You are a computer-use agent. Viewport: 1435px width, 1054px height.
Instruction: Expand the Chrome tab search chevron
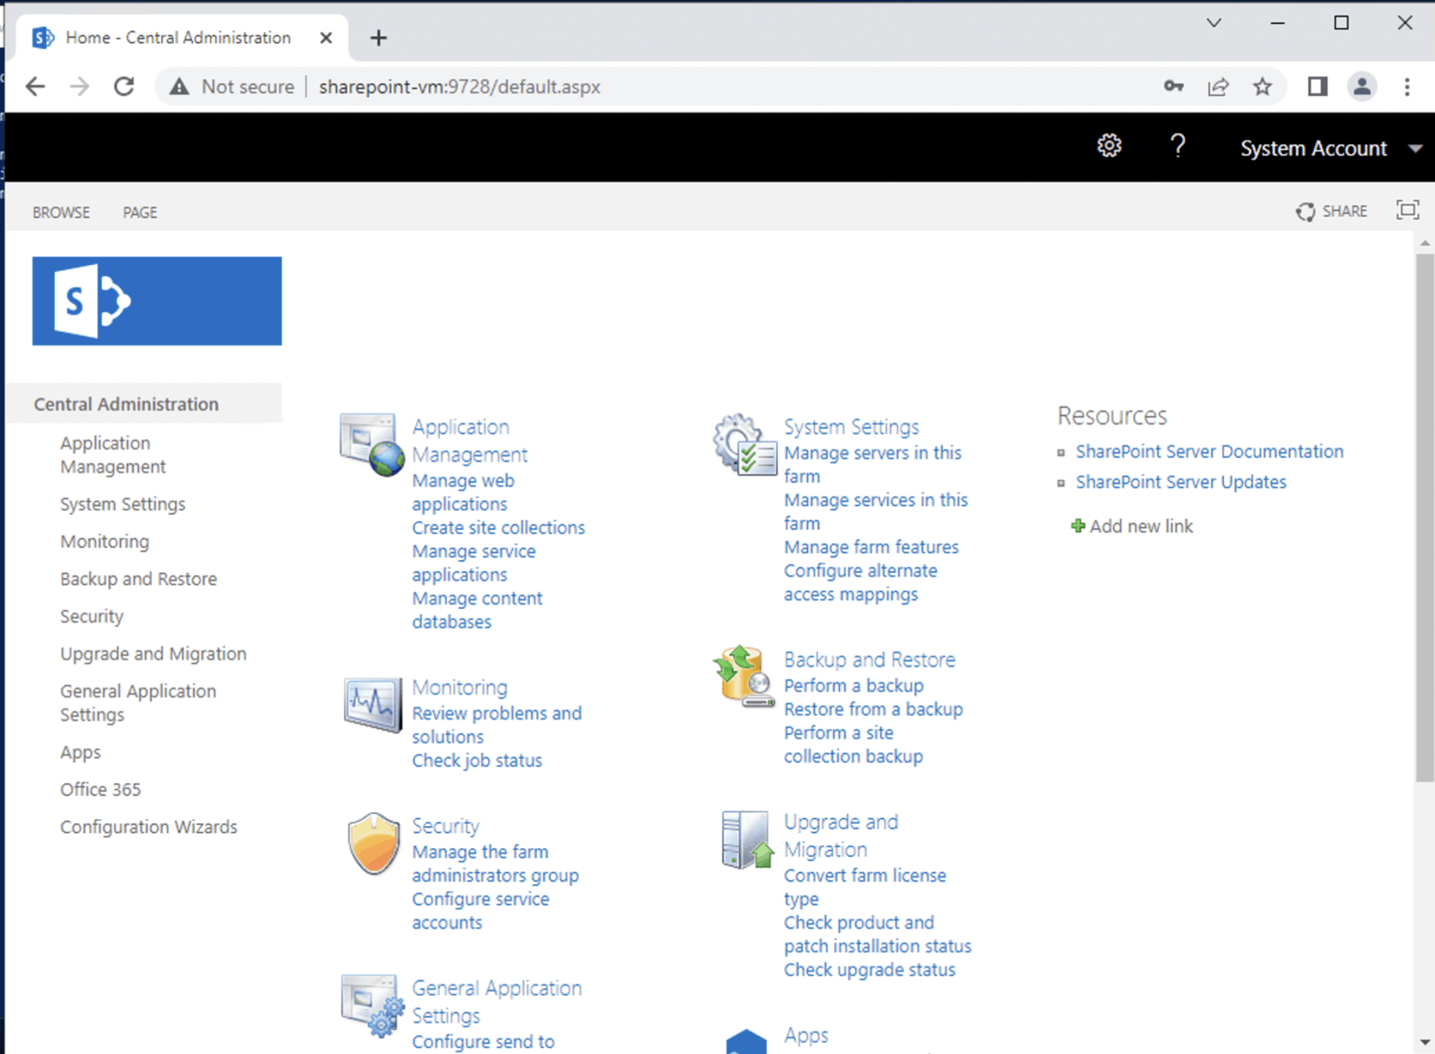(1213, 23)
